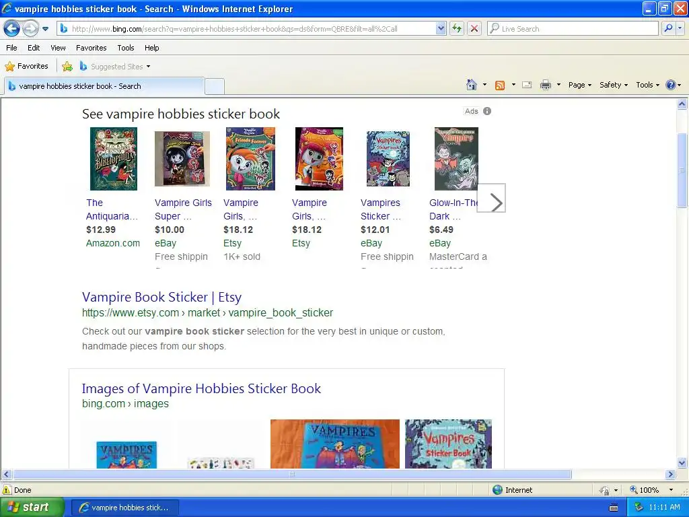This screenshot has height=517, width=689.
Task: Click the horizontal scrollbar right arrow
Action: (x=671, y=475)
